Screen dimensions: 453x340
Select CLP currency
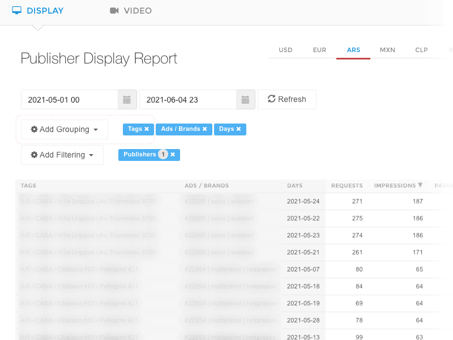click(x=421, y=50)
